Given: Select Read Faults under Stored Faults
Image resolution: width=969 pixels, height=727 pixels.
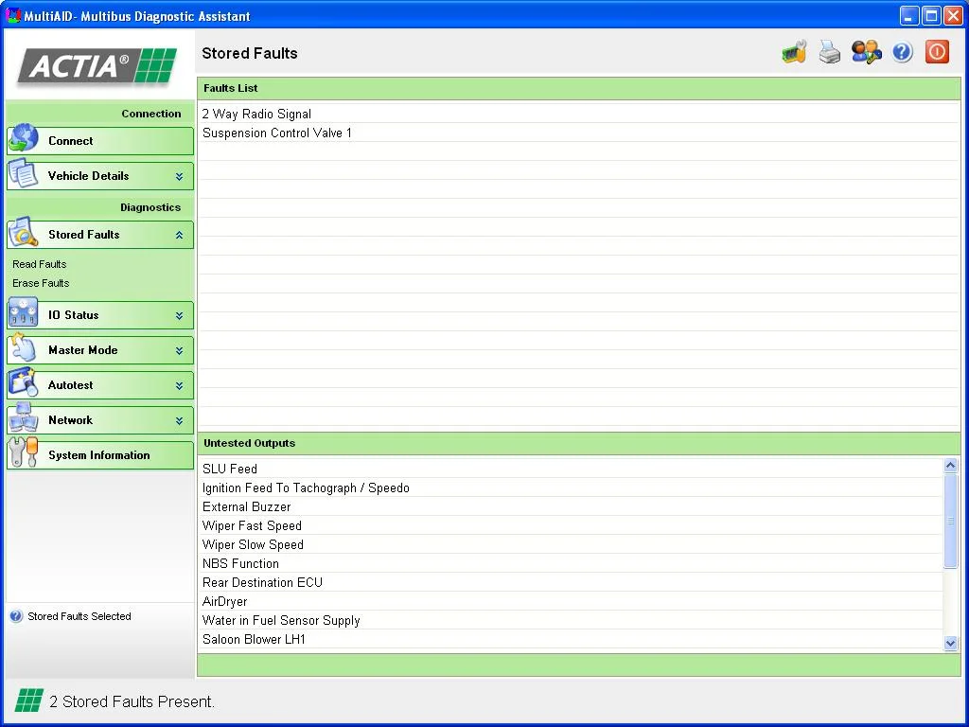Looking at the screenshot, I should pyautogui.click(x=40, y=264).
